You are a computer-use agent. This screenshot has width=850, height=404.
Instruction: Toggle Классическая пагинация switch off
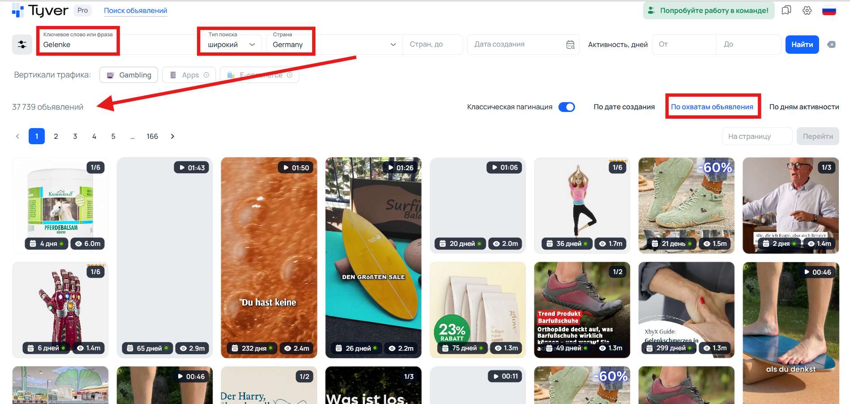click(567, 107)
